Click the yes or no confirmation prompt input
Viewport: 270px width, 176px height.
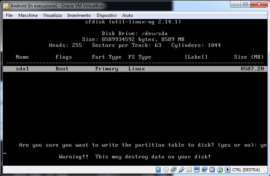point(263,145)
